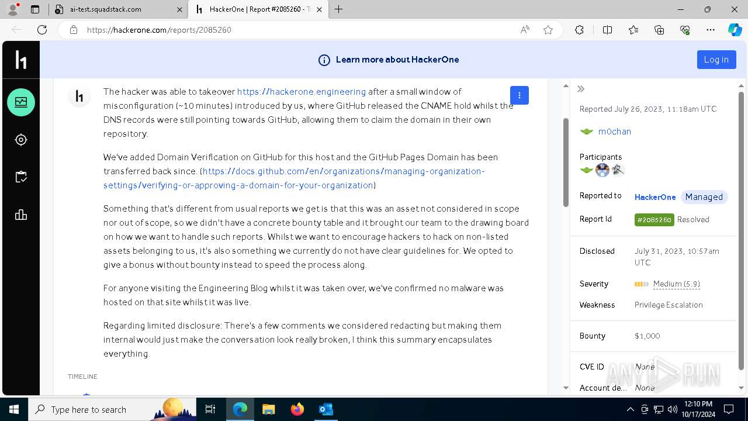Open the Collections icon

[x=659, y=30]
